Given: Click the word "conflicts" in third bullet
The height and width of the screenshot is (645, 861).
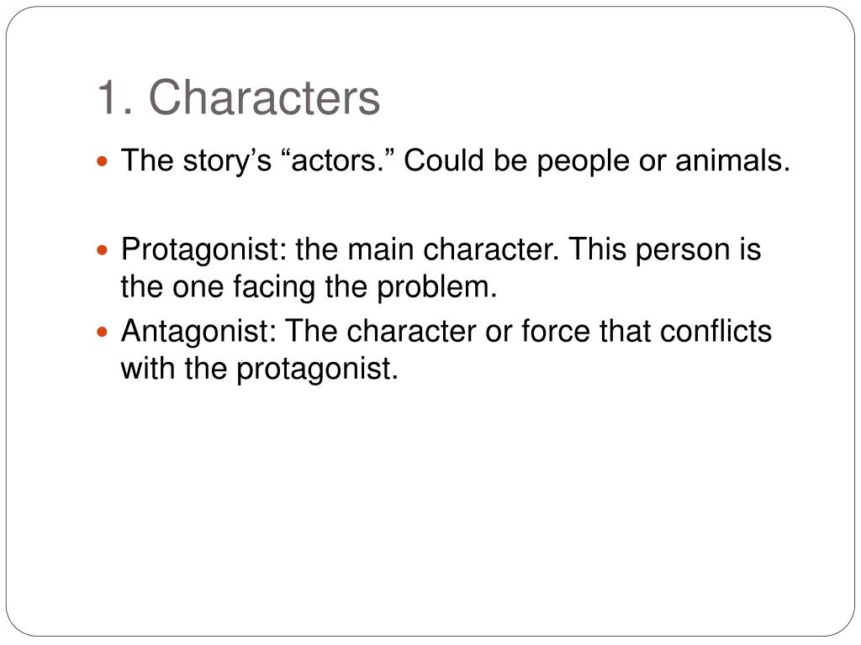Looking at the screenshot, I should point(716,331).
